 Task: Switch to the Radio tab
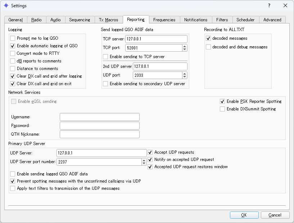coord(37,20)
